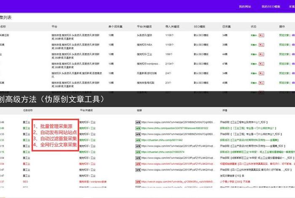Image resolution: width=295 pixels, height=198 pixels.
Task: Click the red SEO task name in the log
Action: pyautogui.click(x=25, y=182)
